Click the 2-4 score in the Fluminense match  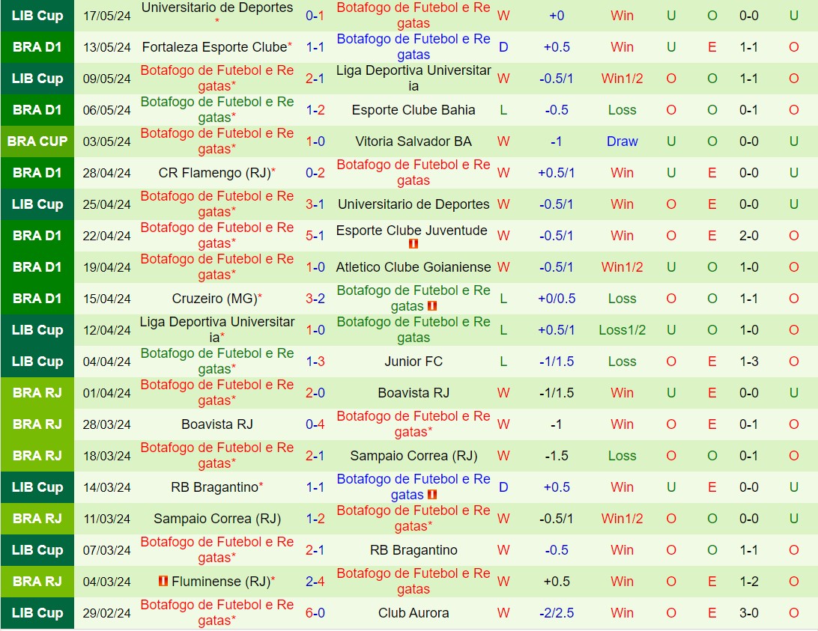pos(315,582)
